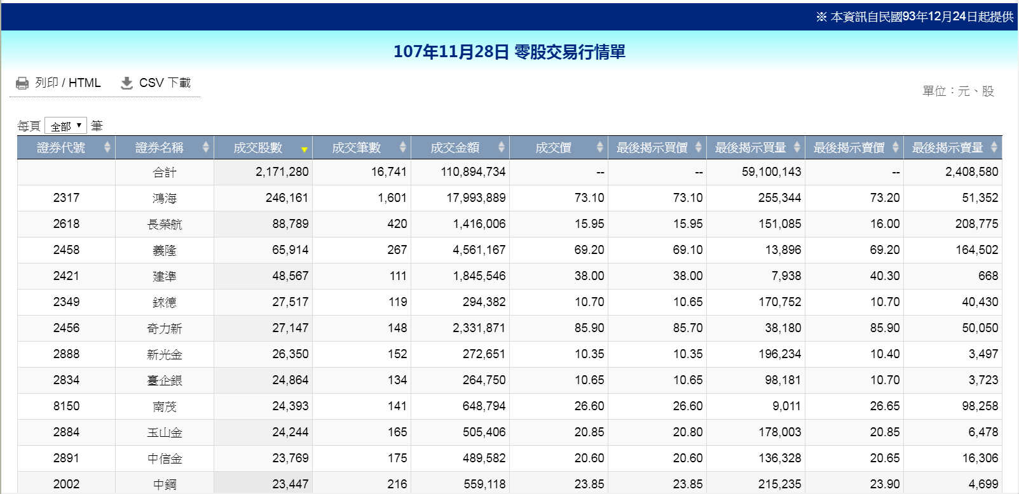
Task: Sort by 最後揭示賣價 column header
Action: tap(854, 147)
